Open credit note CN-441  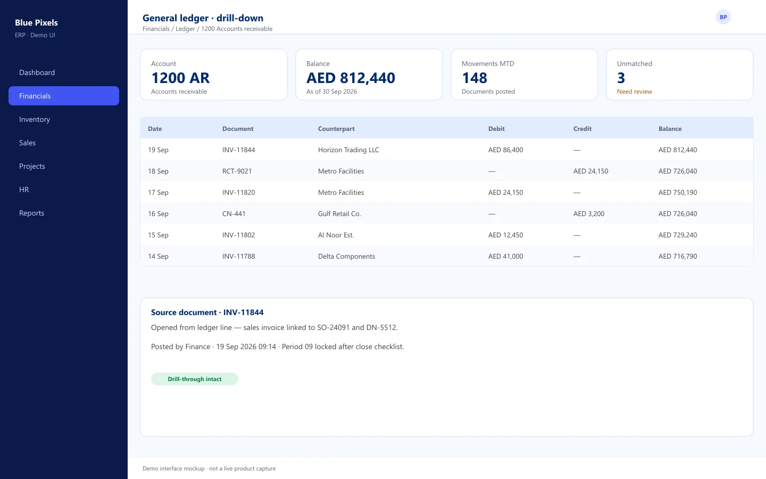(234, 214)
